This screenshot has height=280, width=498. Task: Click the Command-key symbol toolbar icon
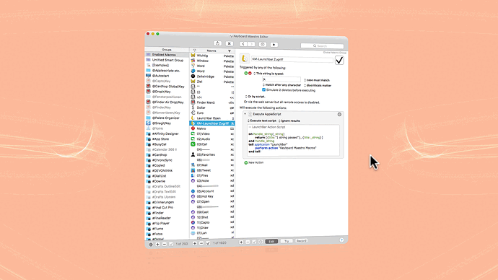[x=229, y=44]
